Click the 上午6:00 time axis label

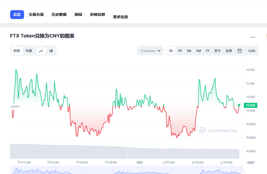pyautogui.click(x=197, y=162)
